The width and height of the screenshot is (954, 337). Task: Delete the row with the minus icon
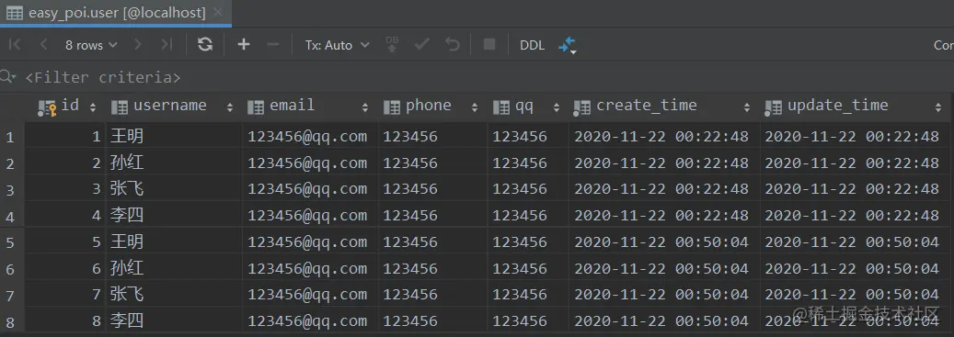tap(273, 44)
